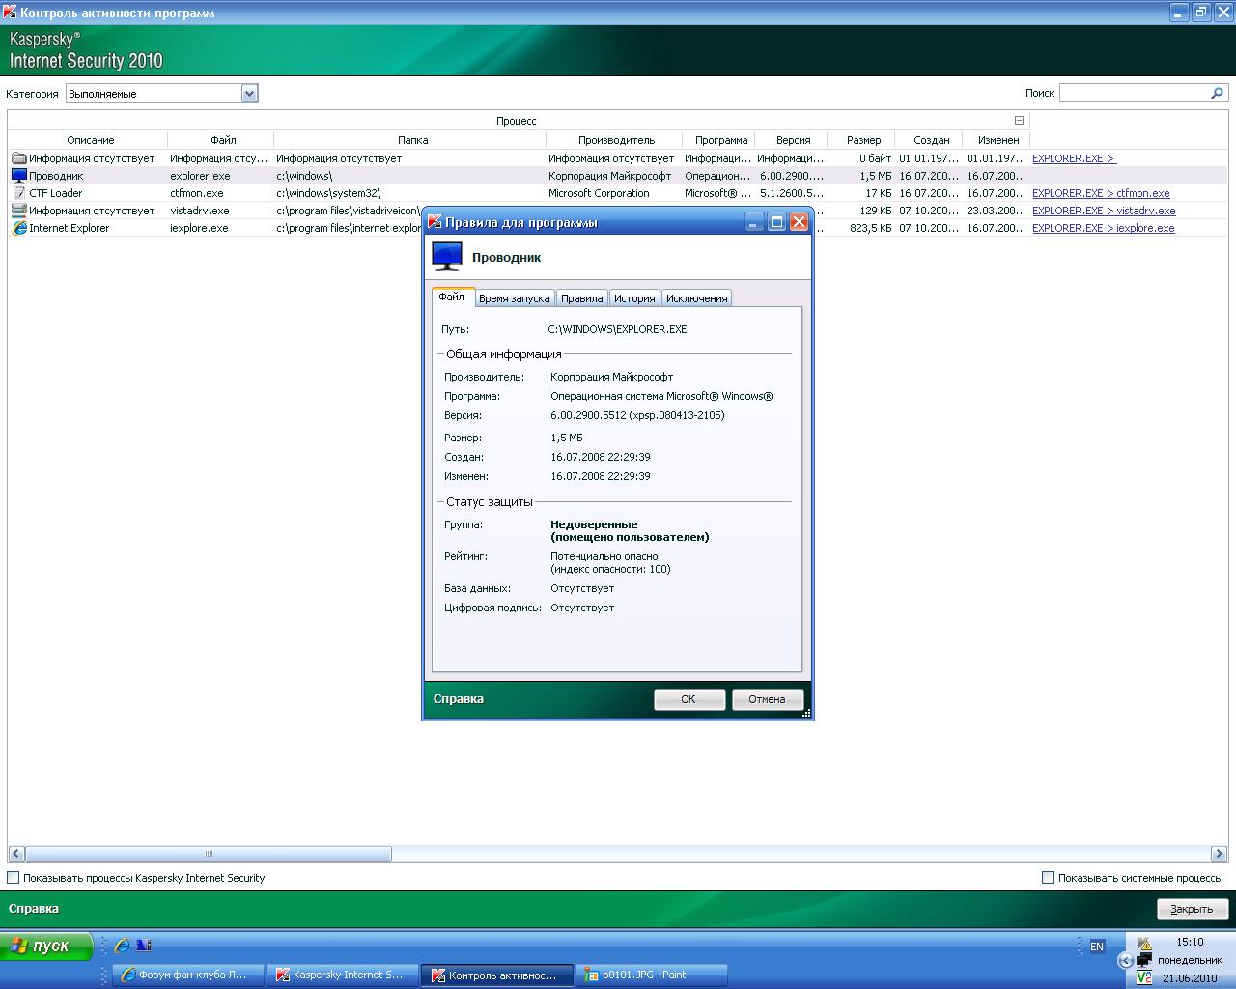This screenshot has height=989, width=1236.
Task: Click the search magnifier icon
Action: click(x=1217, y=93)
